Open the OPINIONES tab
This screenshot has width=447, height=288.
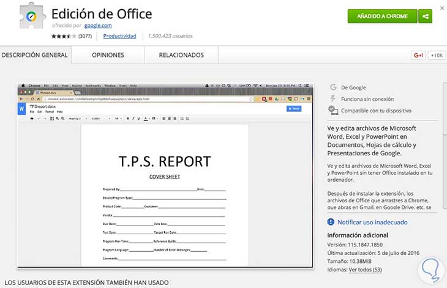108,55
